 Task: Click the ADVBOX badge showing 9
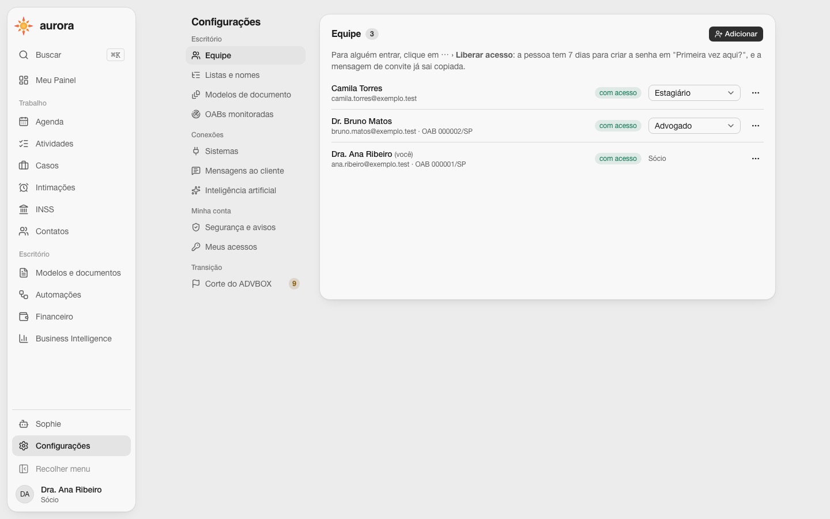[294, 284]
